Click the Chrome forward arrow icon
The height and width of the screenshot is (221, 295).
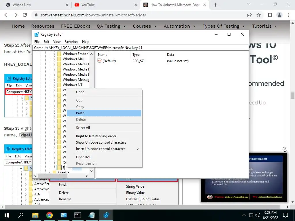16,15
